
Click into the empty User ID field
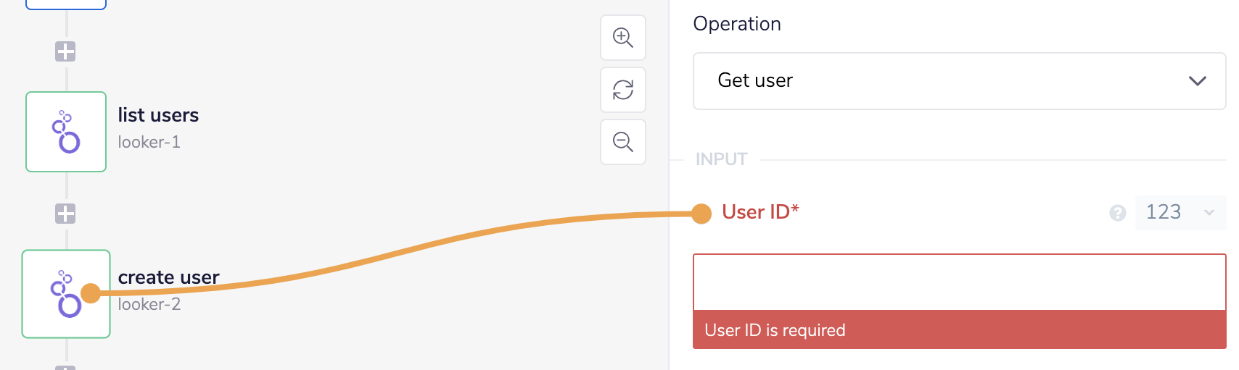(959, 282)
